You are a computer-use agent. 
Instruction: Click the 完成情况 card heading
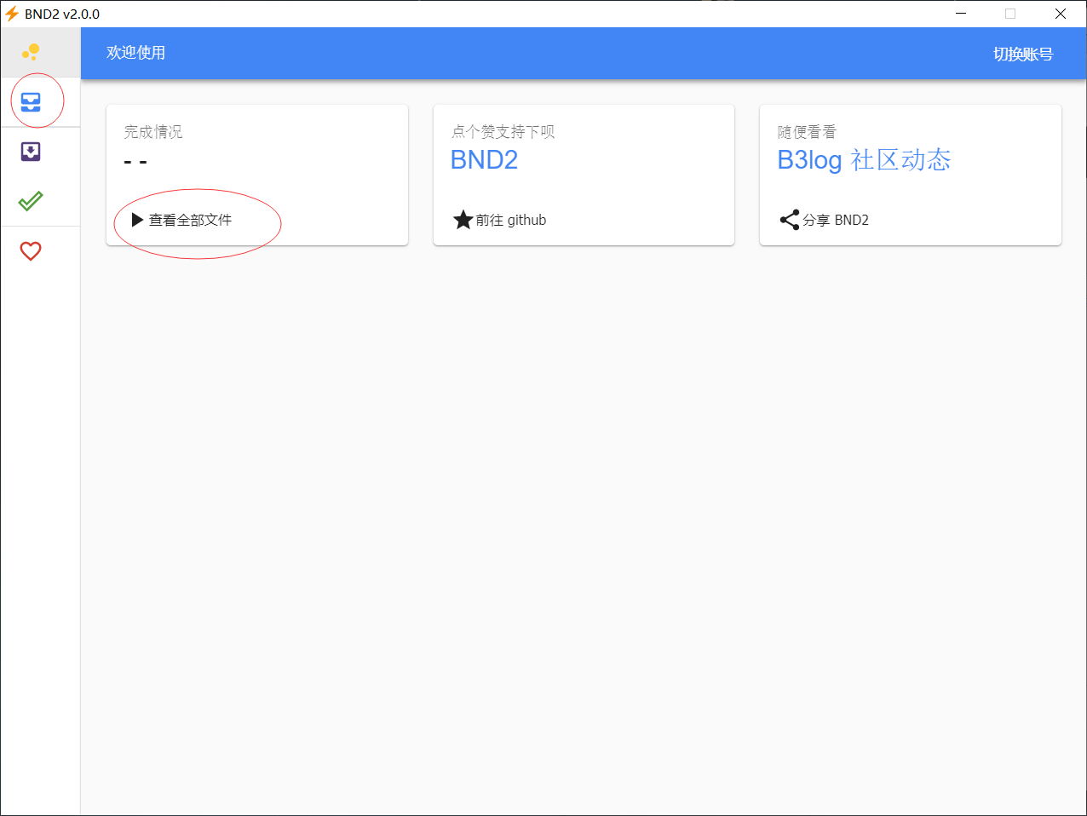[x=153, y=132]
